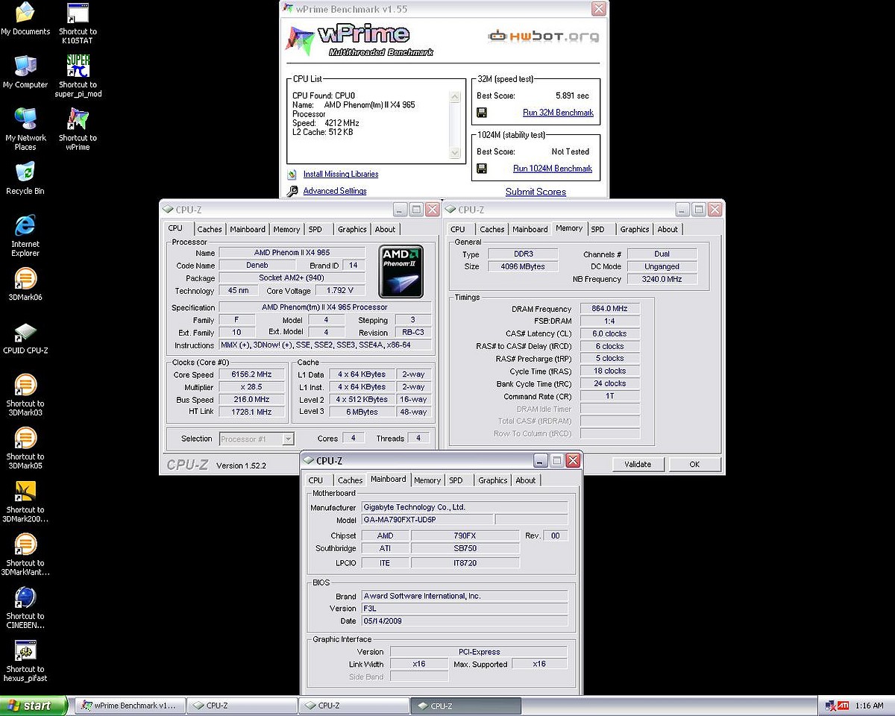Click the icon next to Advanced Settings
Viewport: 895px width, 716px height.
click(x=292, y=191)
